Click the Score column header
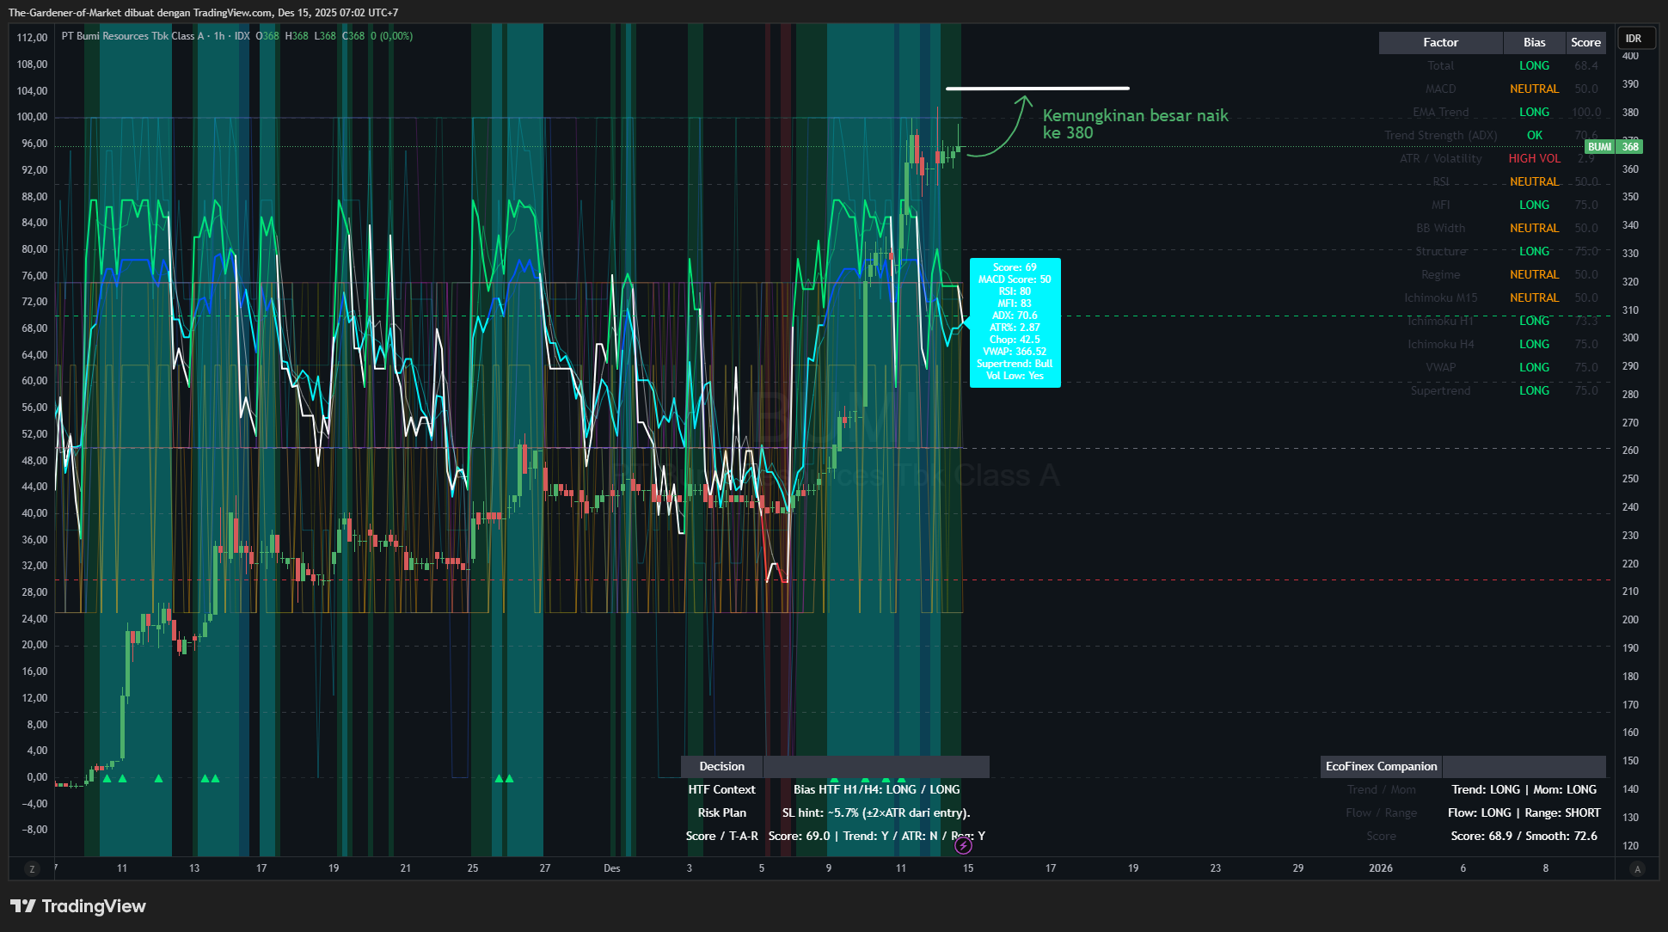The width and height of the screenshot is (1668, 932). 1585,42
